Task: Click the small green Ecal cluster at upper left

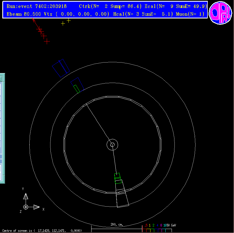Action: 76,88
